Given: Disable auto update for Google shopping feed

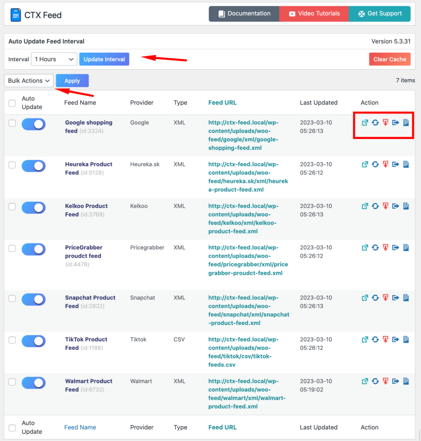Looking at the screenshot, I should point(34,124).
